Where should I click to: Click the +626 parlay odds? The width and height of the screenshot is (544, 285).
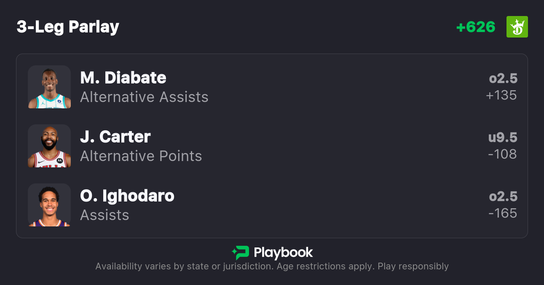pos(476,27)
